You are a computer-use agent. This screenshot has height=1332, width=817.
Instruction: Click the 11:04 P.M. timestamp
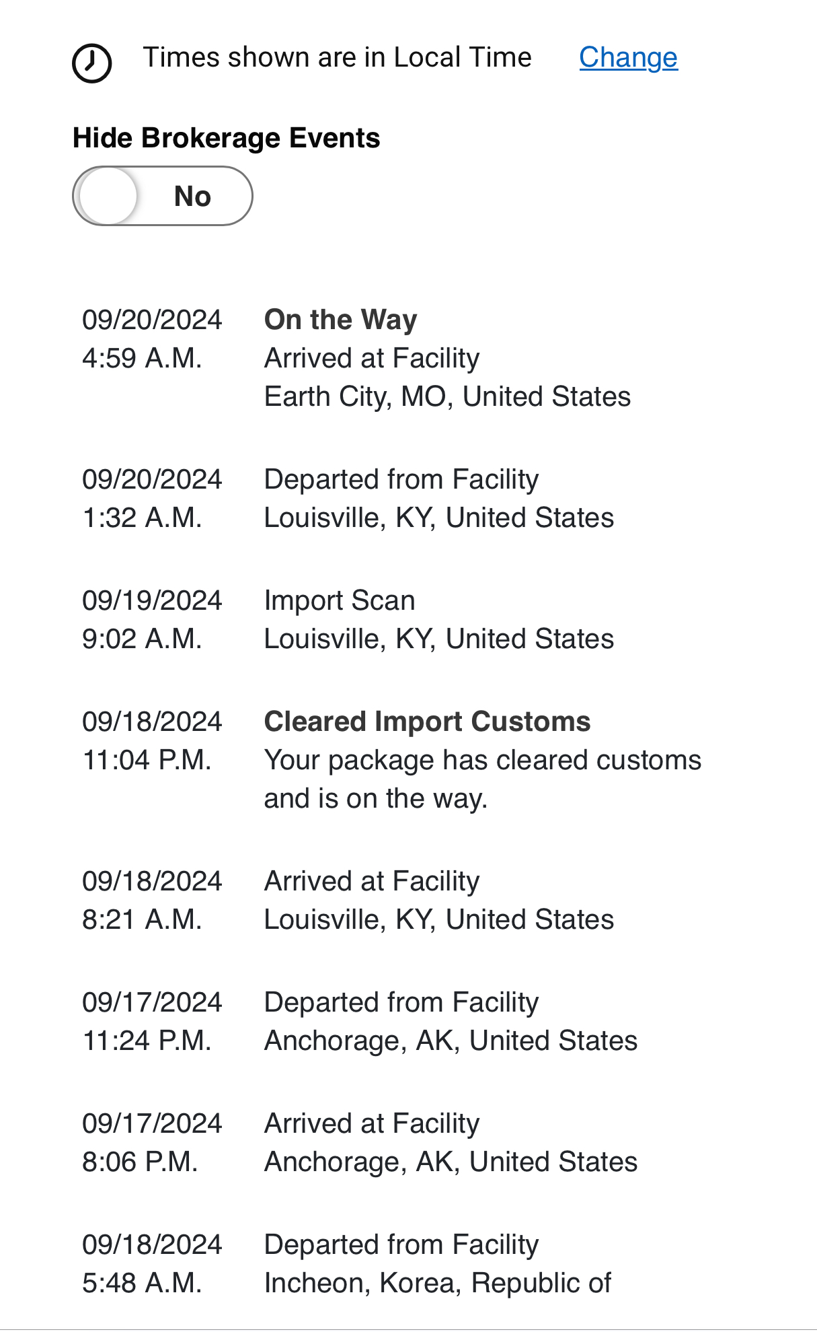pos(147,760)
